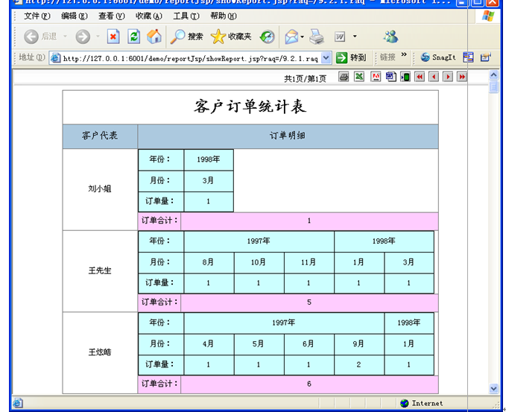This screenshot has width=506, height=412.
Task: Click the order total cell showing 5
Action: tap(309, 302)
